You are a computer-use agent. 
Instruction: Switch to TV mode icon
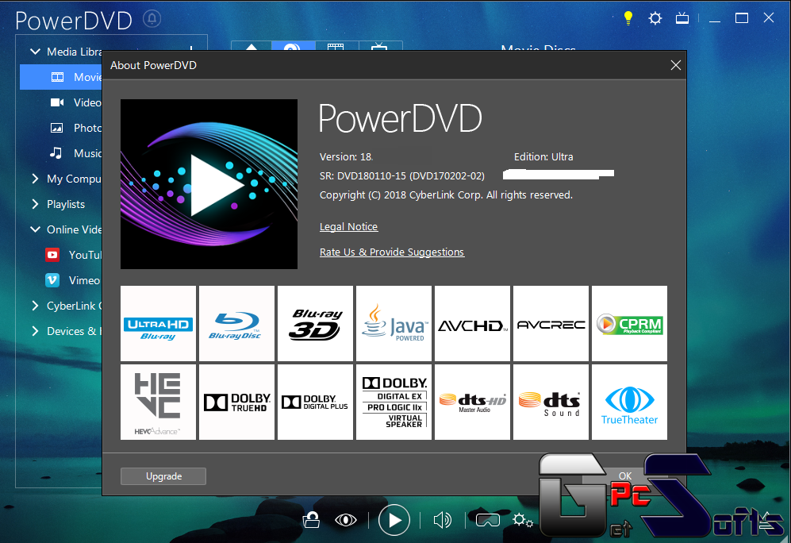click(x=682, y=19)
